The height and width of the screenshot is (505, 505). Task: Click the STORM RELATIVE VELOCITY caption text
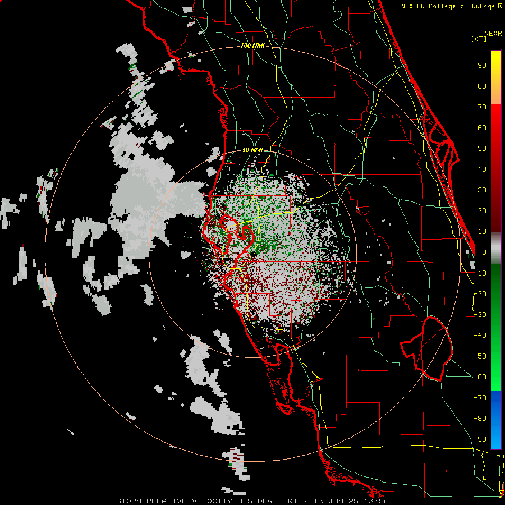174,501
